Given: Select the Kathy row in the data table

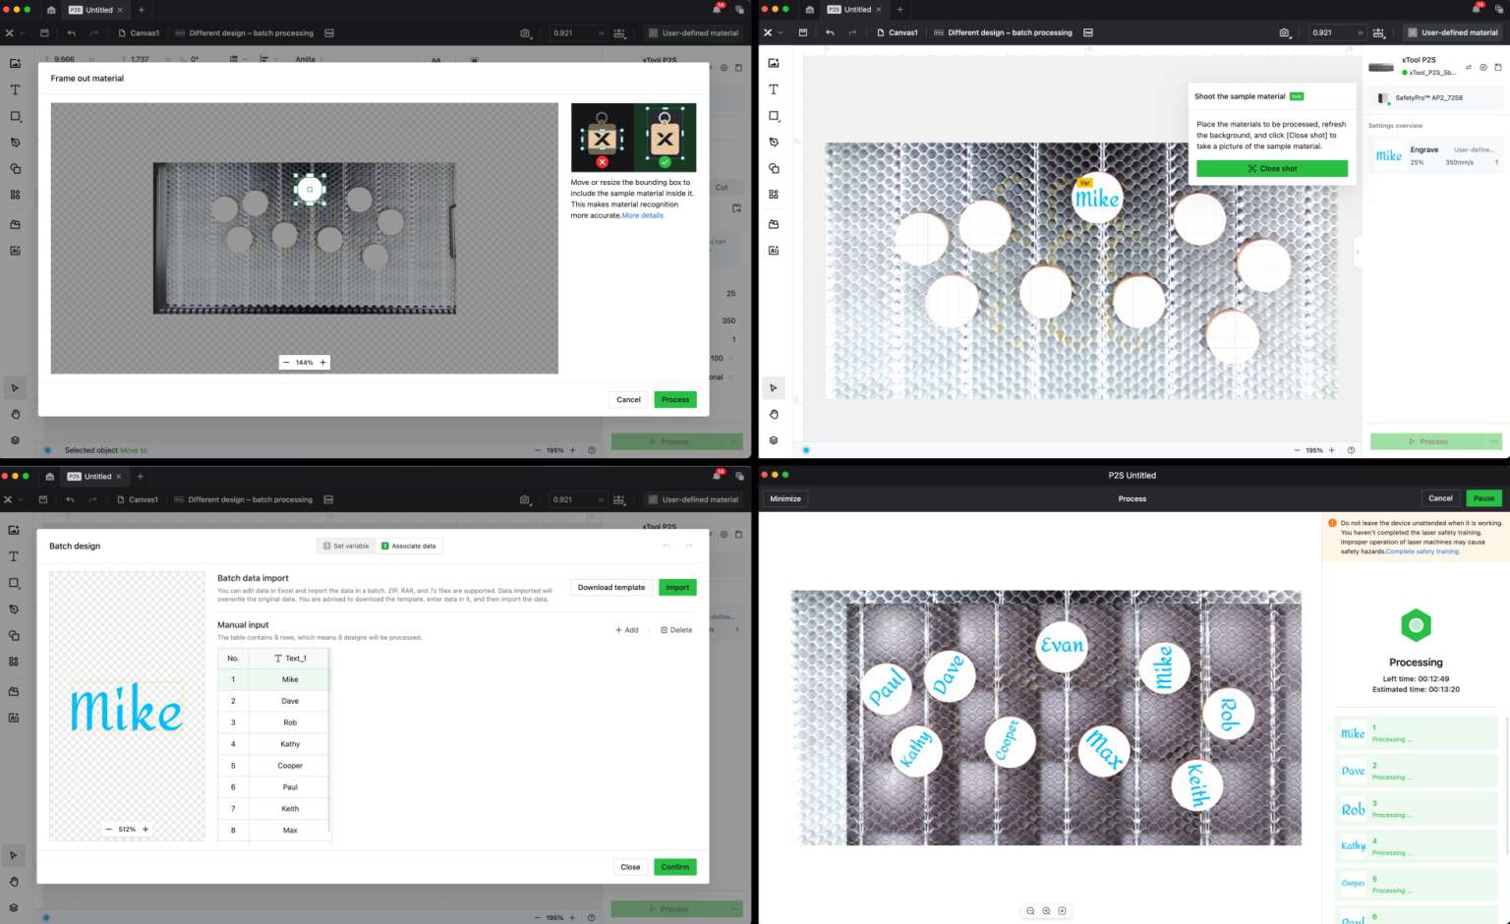Looking at the screenshot, I should pos(290,744).
